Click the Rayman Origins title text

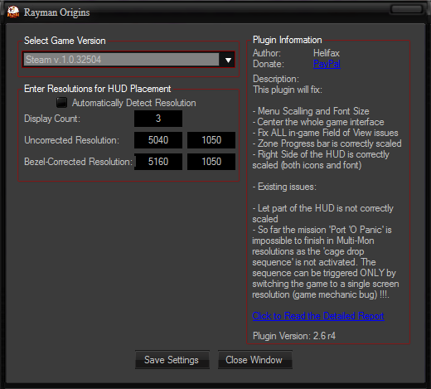(56, 12)
